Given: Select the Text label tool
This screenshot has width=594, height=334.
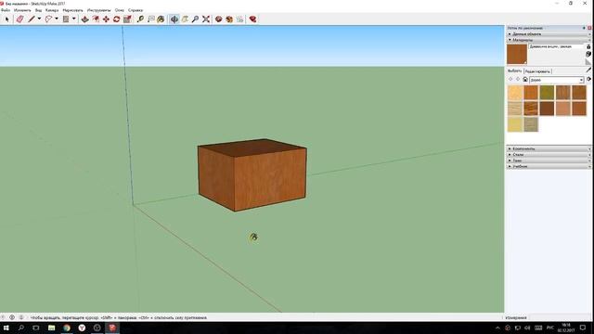Looking at the screenshot, I should [150, 19].
